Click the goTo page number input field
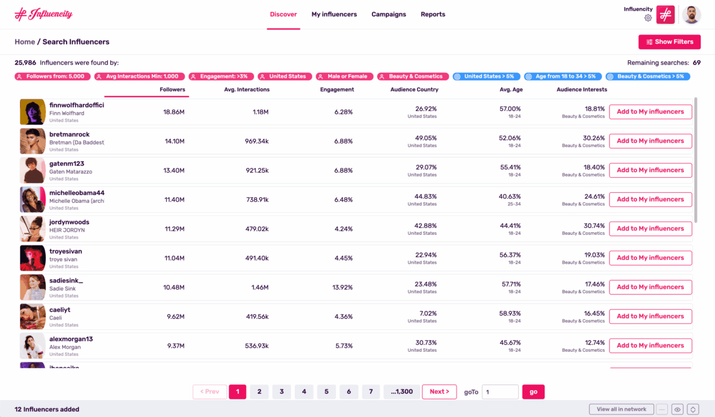This screenshot has width=715, height=417. [x=499, y=391]
